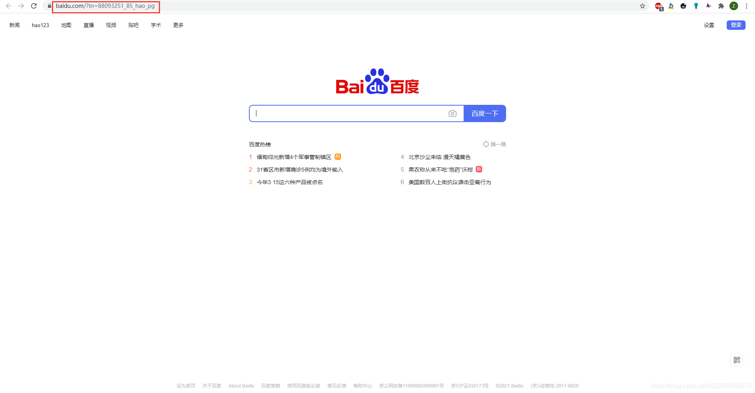Open the lightbulb extension icon
Viewport: 755px width, 393px height.
point(696,6)
